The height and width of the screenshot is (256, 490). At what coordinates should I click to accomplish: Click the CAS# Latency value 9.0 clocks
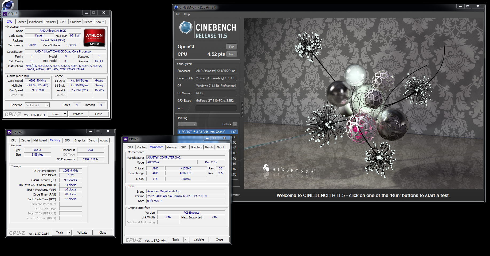click(x=70, y=180)
